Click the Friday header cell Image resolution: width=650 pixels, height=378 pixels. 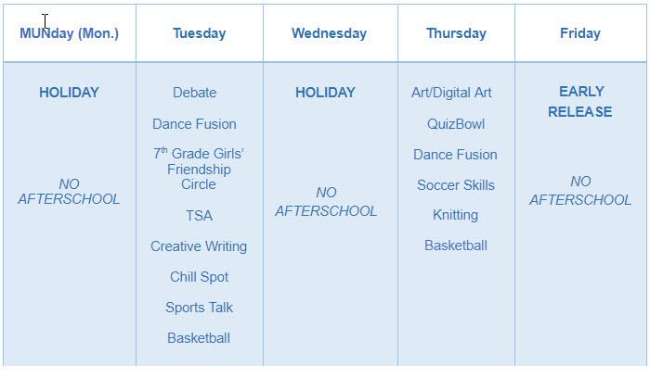coord(579,33)
